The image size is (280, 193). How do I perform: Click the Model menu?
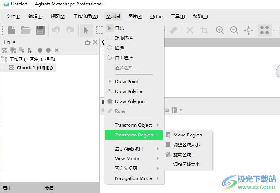point(113,16)
